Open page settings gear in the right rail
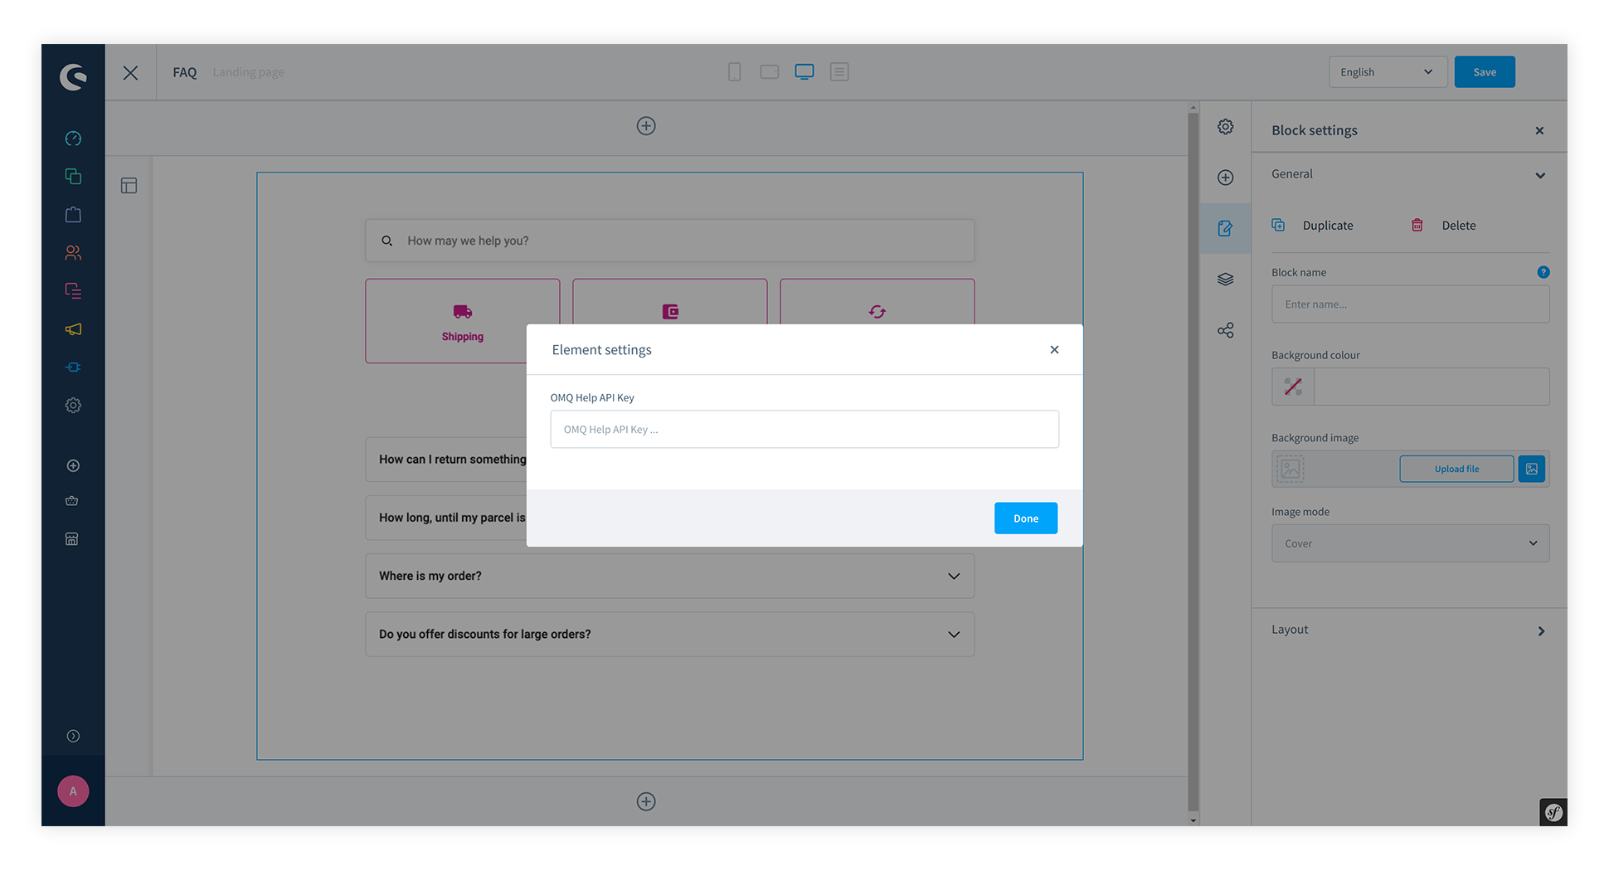 coord(1226,126)
